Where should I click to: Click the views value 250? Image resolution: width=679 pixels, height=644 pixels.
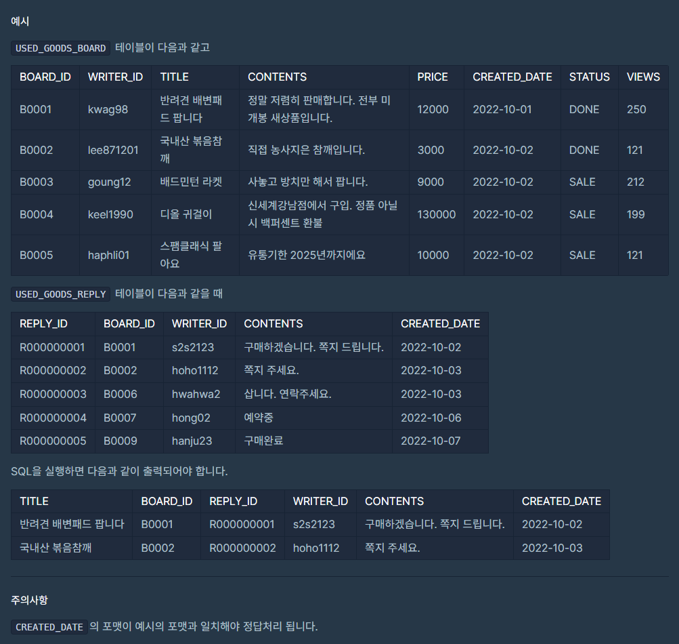[x=636, y=109]
